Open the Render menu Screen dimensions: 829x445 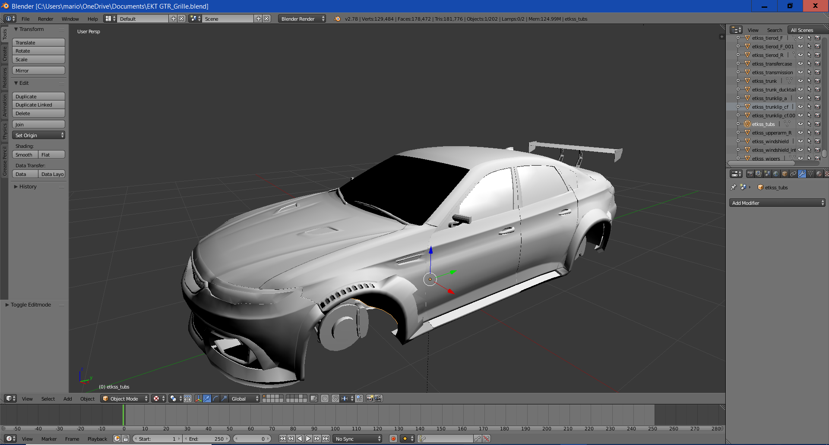(x=45, y=19)
